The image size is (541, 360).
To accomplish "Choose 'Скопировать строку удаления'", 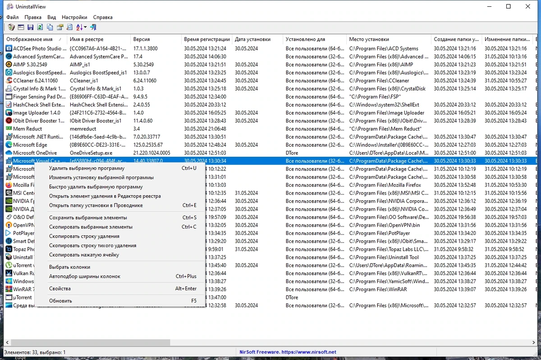I will point(120,236).
